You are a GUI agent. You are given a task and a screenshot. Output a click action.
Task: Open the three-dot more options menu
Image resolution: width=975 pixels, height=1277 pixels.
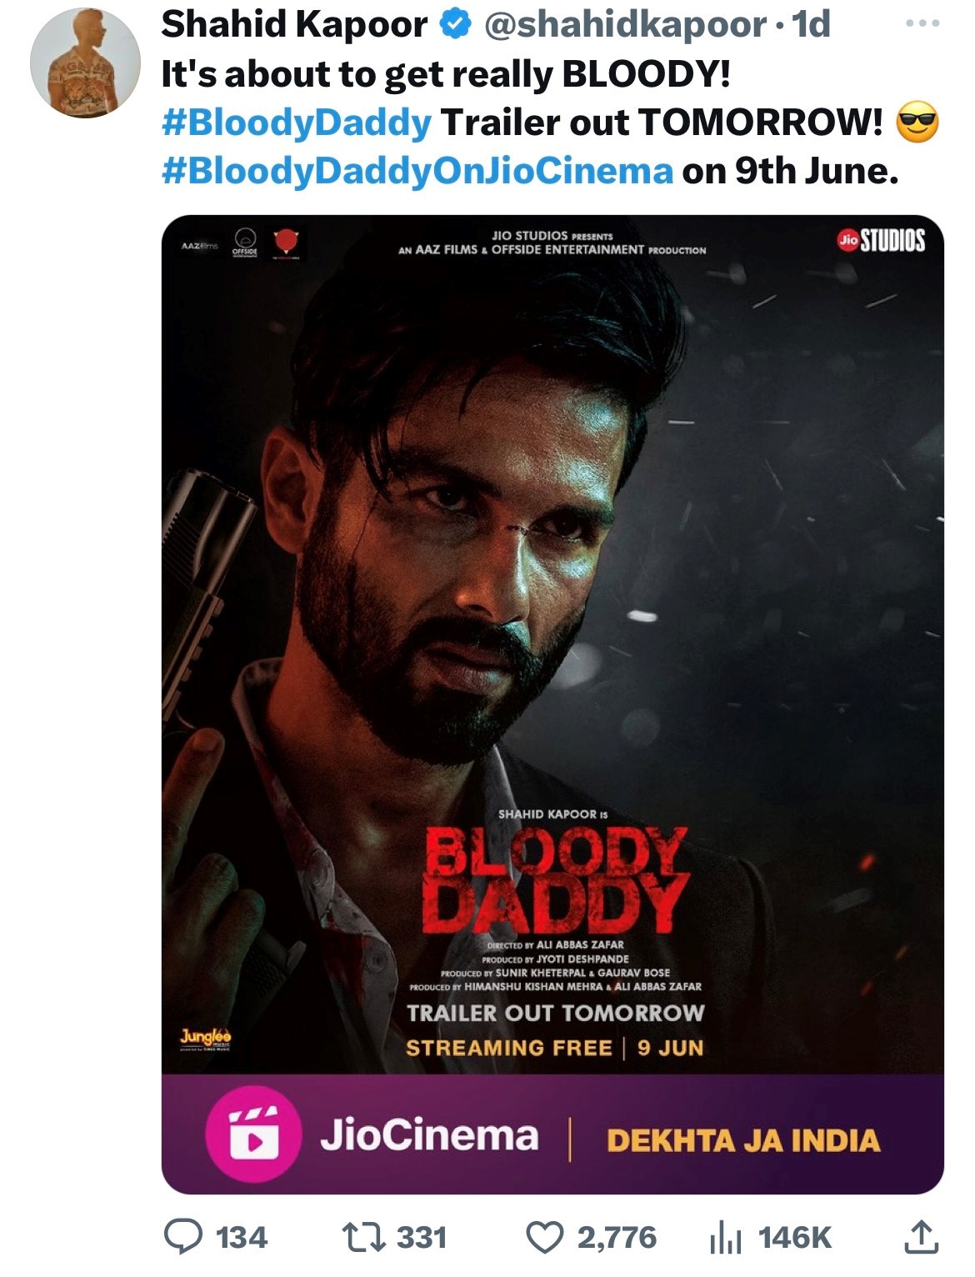coord(922,24)
